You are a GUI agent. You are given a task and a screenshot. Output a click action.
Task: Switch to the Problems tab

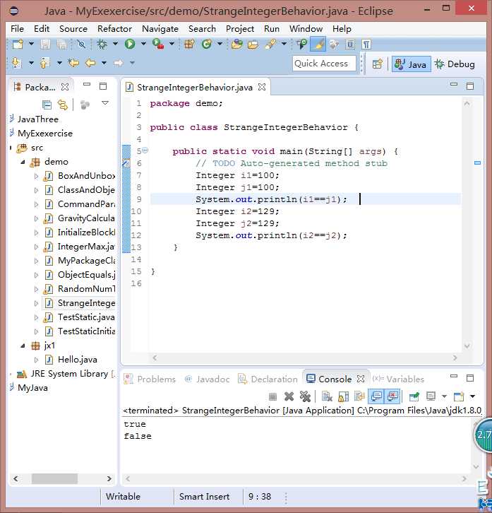click(x=150, y=379)
